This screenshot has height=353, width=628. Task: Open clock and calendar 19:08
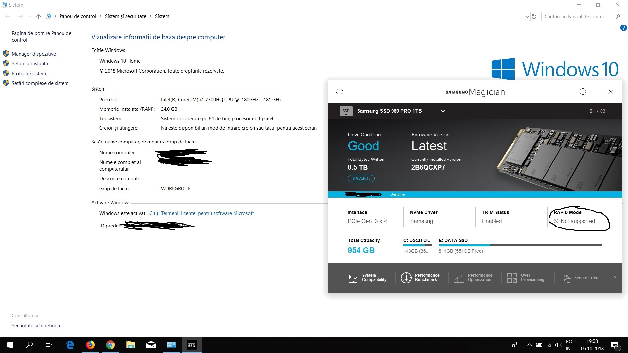[592, 345]
